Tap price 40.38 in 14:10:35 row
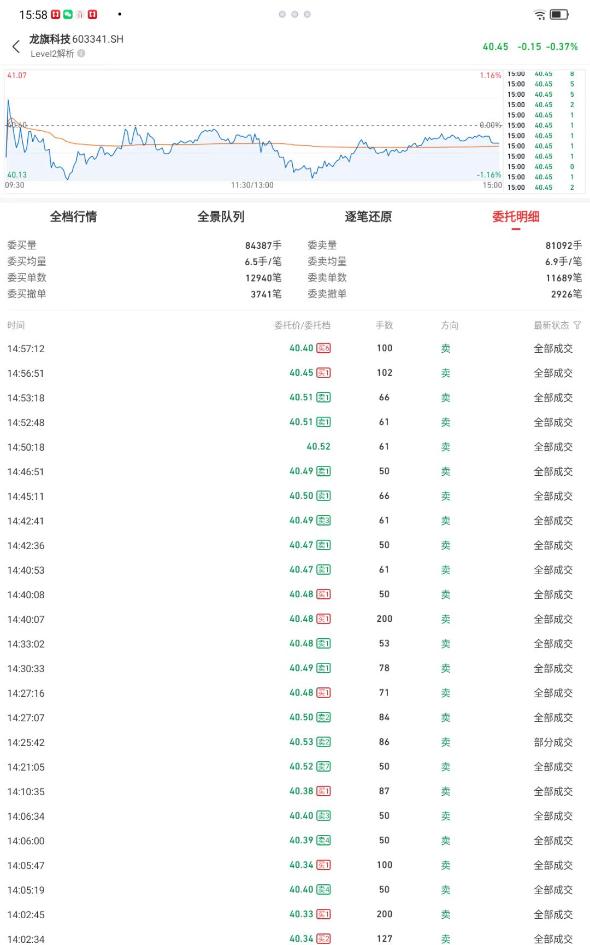Screen dimensions: 590x945 tap(302, 791)
